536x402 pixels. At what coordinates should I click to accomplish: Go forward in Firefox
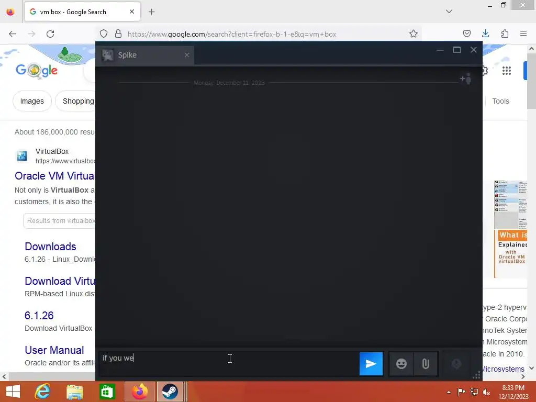31,34
